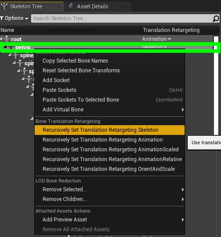221x237 pixels.
Task: Choose Recursively Set Translation Retargeting Skeleton
Action: click(x=110, y=130)
